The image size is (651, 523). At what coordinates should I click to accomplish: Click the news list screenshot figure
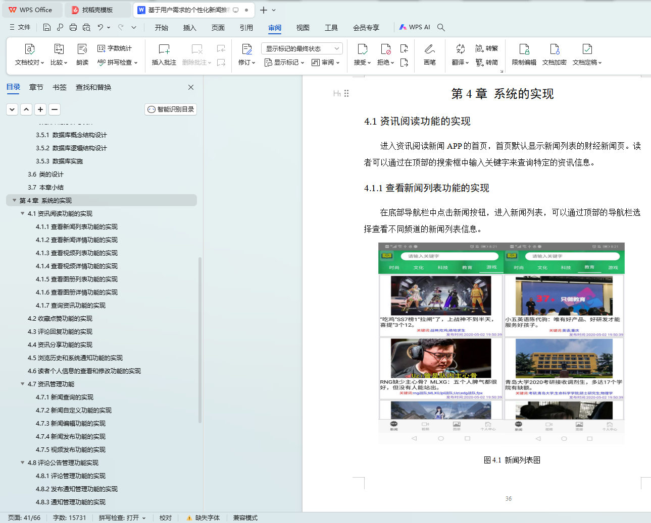[502, 343]
